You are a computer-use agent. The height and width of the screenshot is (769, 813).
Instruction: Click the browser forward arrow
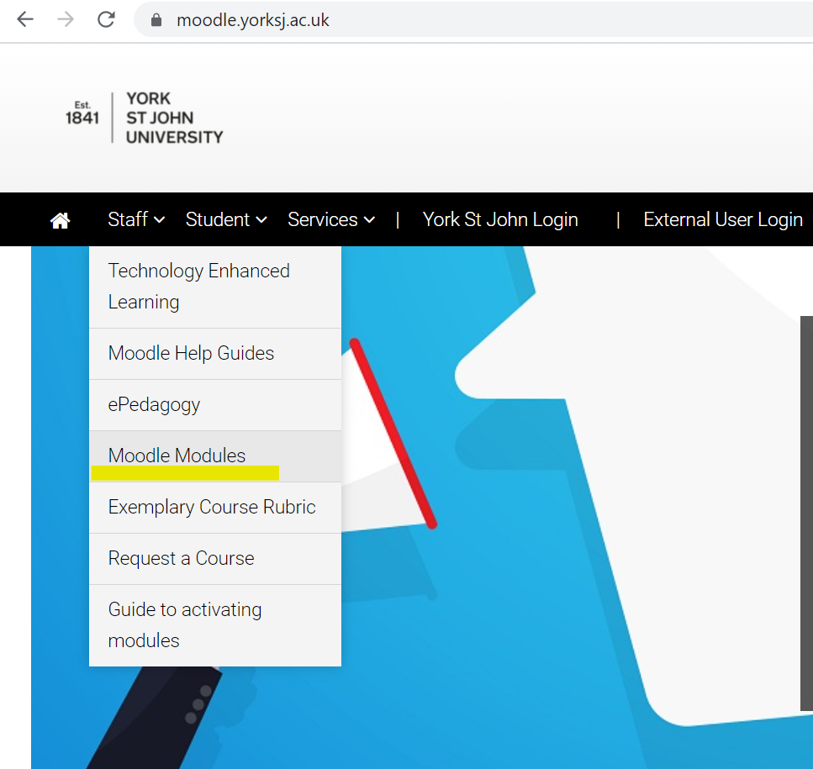66,19
